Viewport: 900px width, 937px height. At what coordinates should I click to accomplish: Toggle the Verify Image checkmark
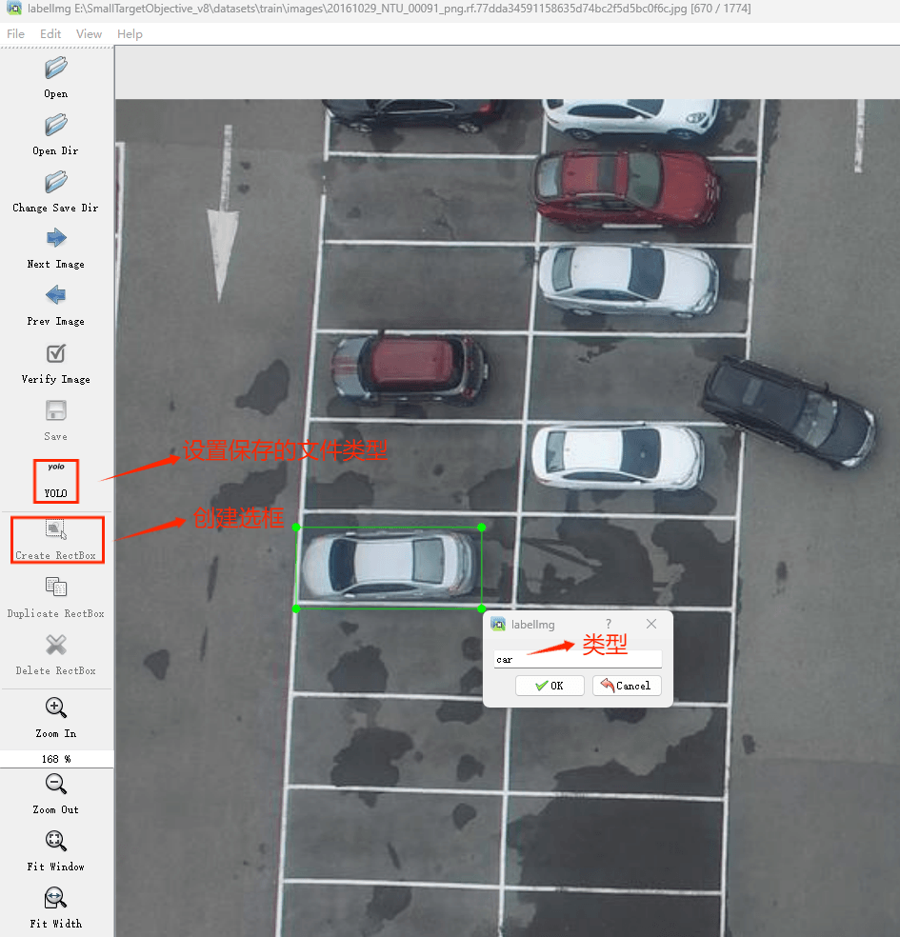56,354
